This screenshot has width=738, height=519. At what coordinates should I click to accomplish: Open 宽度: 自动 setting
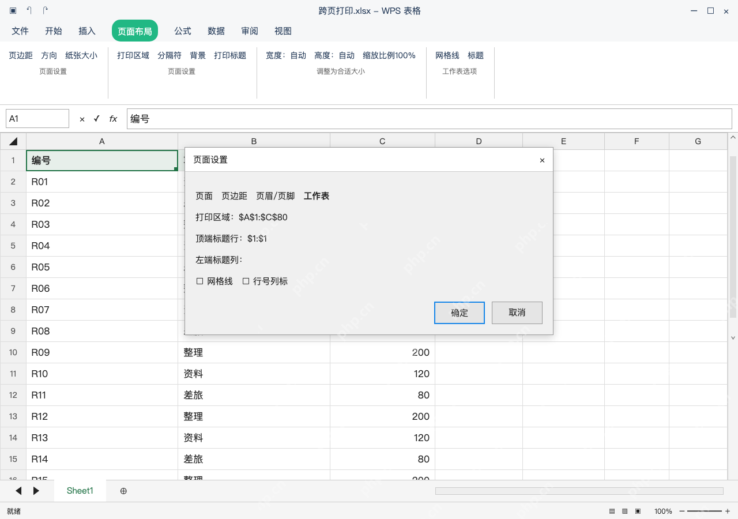click(x=286, y=55)
